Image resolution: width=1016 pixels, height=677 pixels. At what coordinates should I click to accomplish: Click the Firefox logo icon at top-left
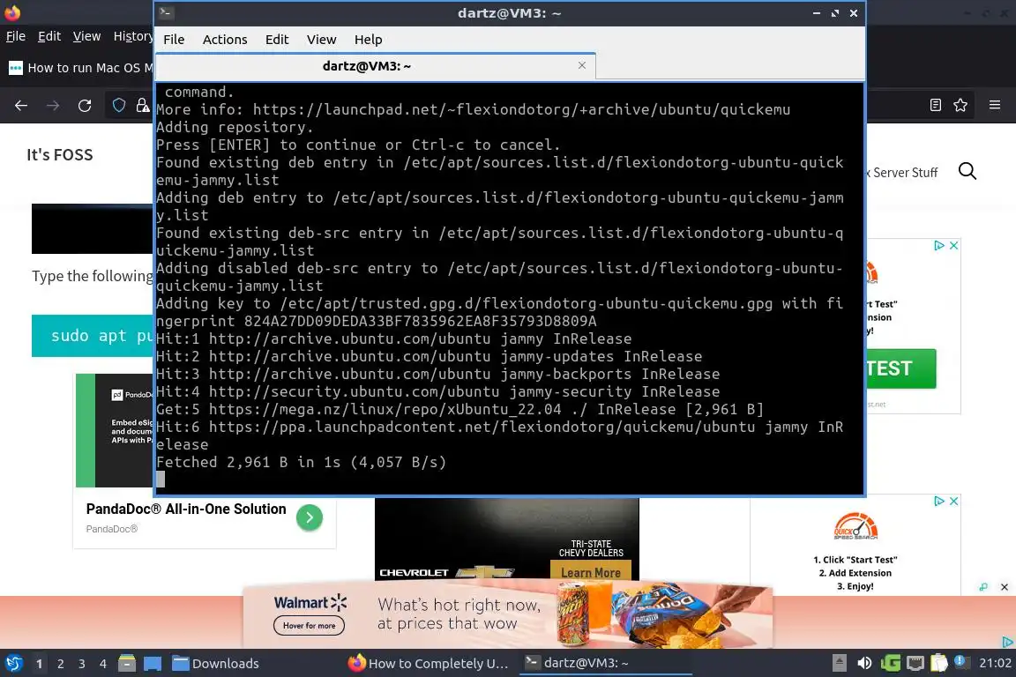tap(12, 11)
